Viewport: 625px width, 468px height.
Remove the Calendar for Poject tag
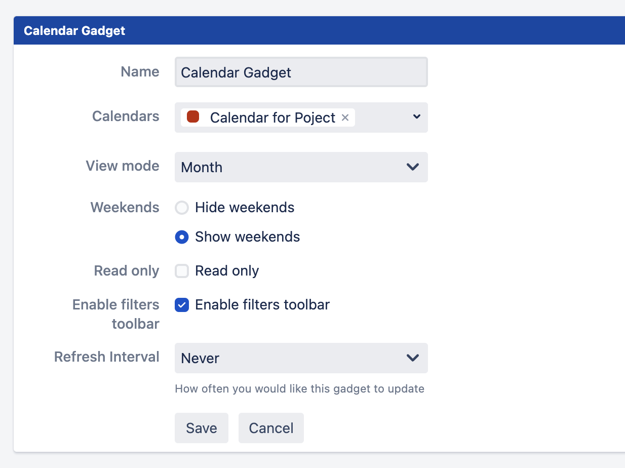pyautogui.click(x=345, y=118)
